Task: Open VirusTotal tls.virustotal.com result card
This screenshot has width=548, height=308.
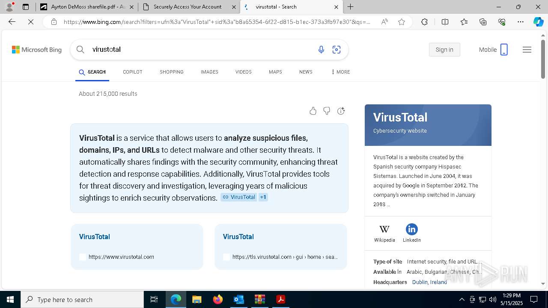Action: point(281,247)
